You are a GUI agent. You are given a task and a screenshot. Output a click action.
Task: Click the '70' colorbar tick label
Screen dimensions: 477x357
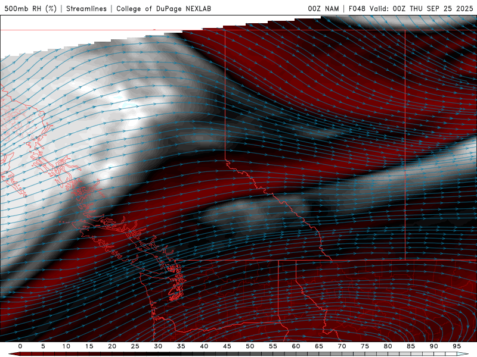pyautogui.click(x=342, y=346)
